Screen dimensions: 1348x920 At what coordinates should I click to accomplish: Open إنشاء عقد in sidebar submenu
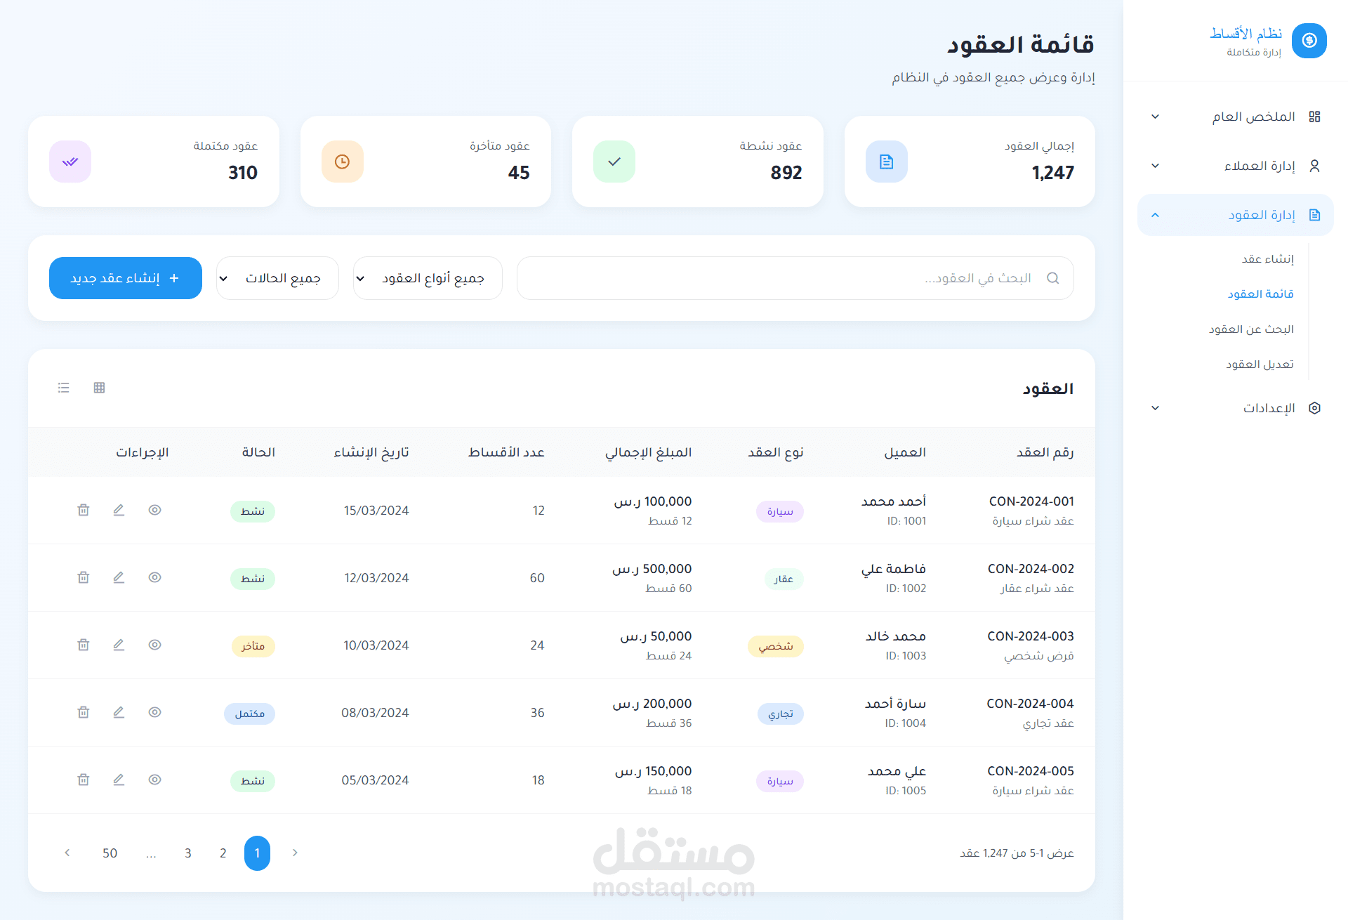[x=1267, y=259]
